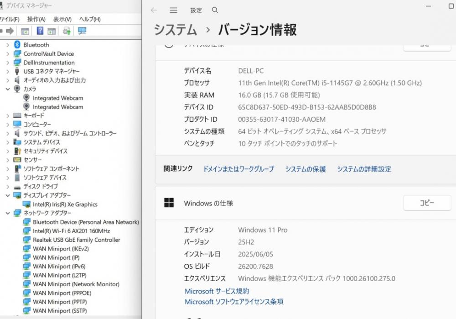Collapse the ディスプレイ アダプター category
456x319 pixels.
(7, 195)
